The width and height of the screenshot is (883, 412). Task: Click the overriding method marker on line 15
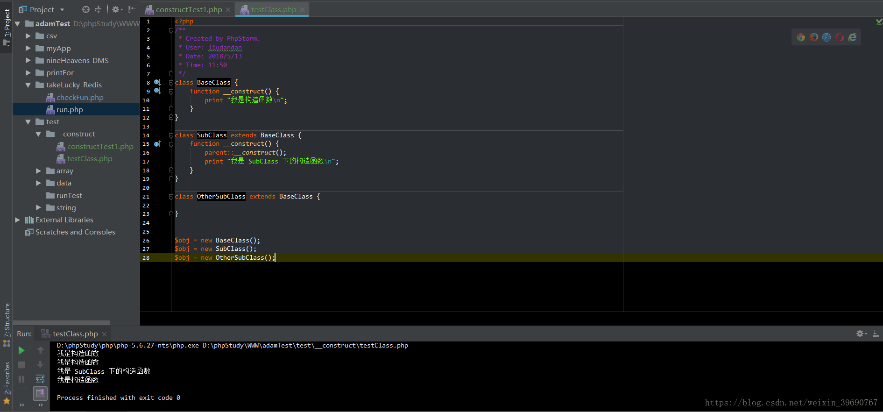click(157, 144)
